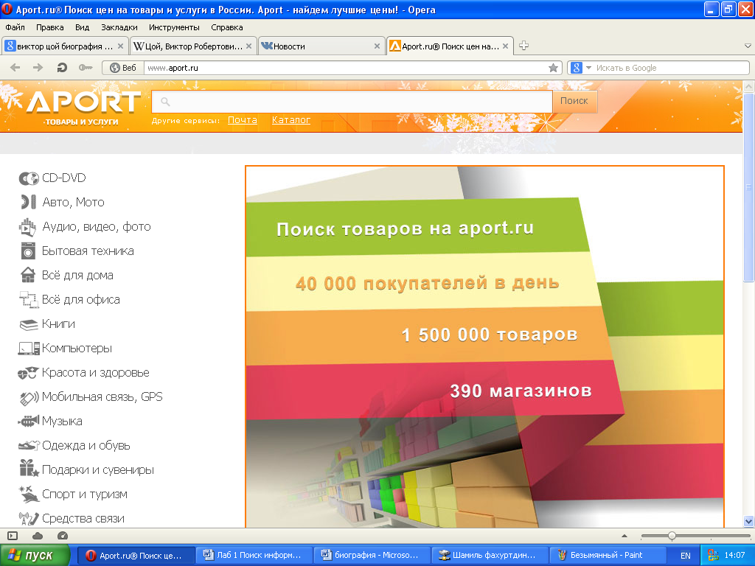
Task: Open a new tab with plus icon
Action: 524,46
